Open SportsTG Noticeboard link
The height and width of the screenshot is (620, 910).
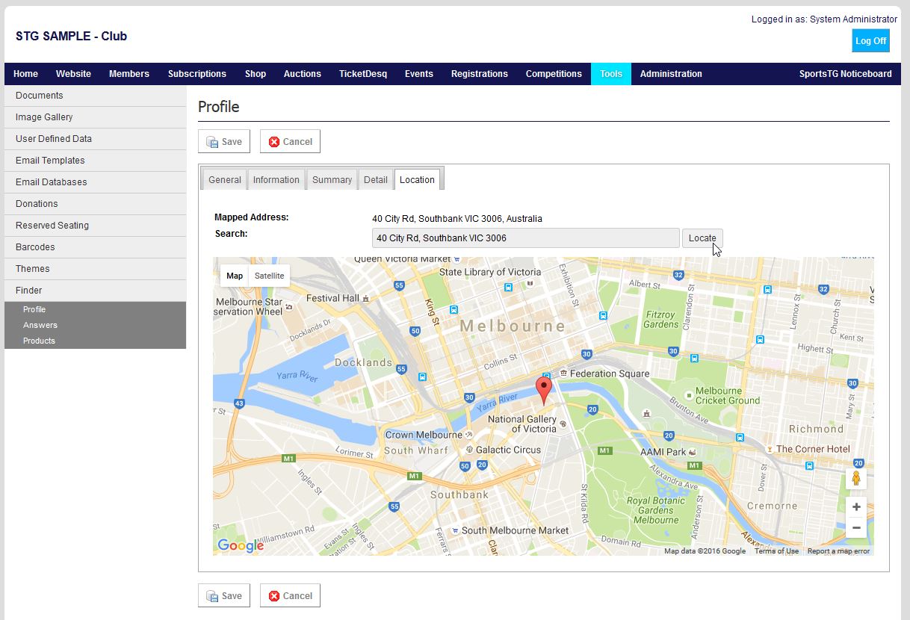pyautogui.click(x=845, y=74)
